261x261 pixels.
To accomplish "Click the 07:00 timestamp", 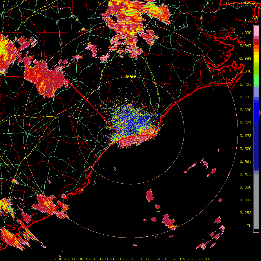I will [202, 259].
